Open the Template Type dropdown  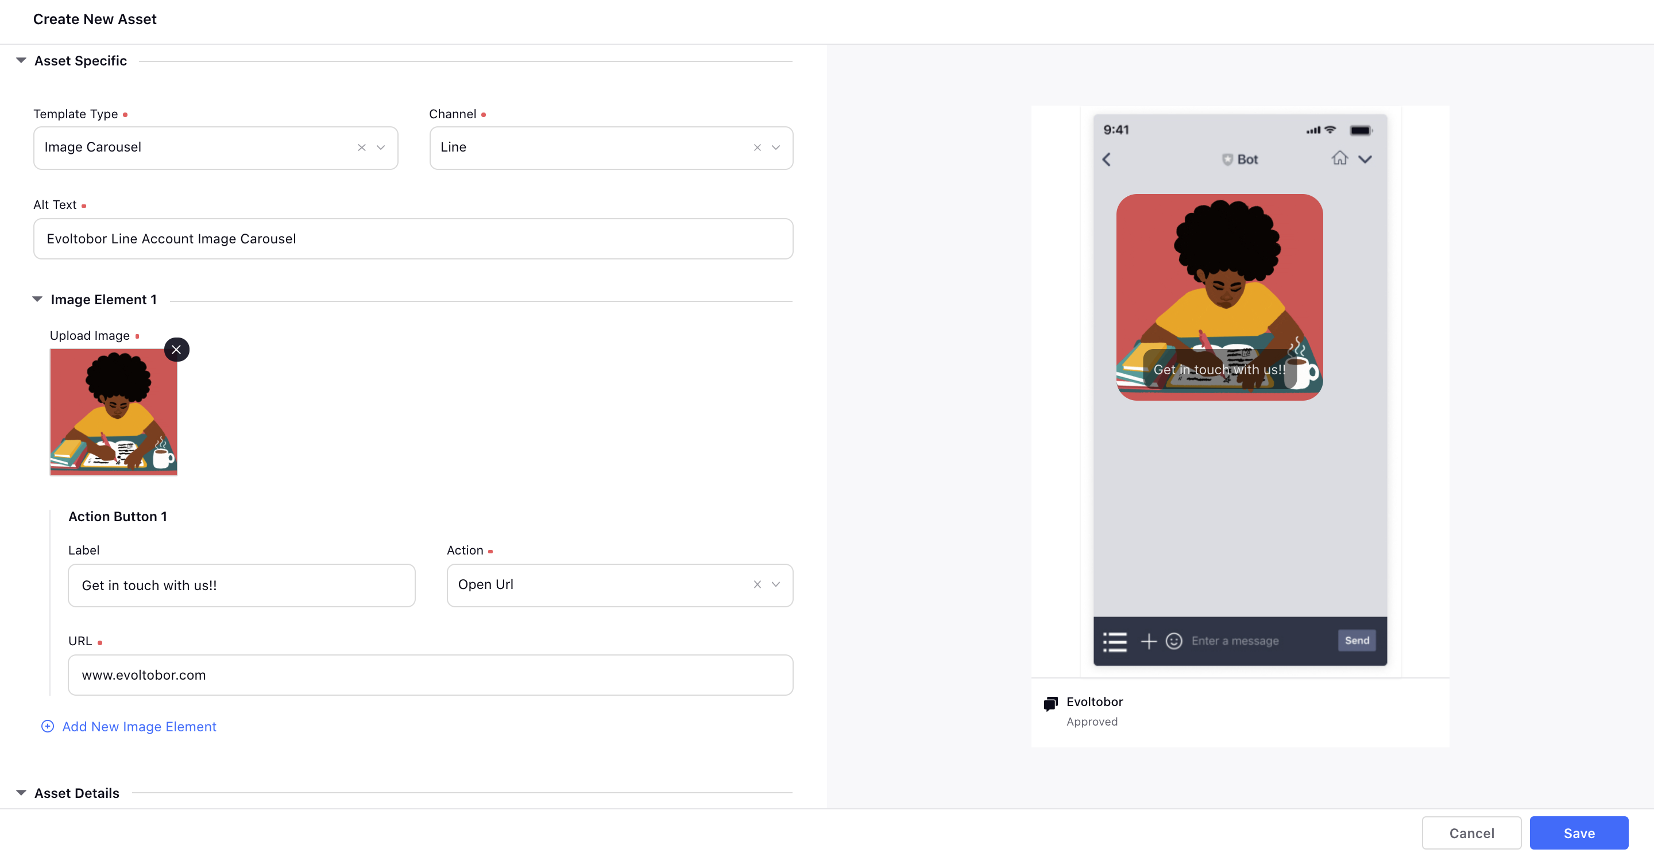click(380, 146)
